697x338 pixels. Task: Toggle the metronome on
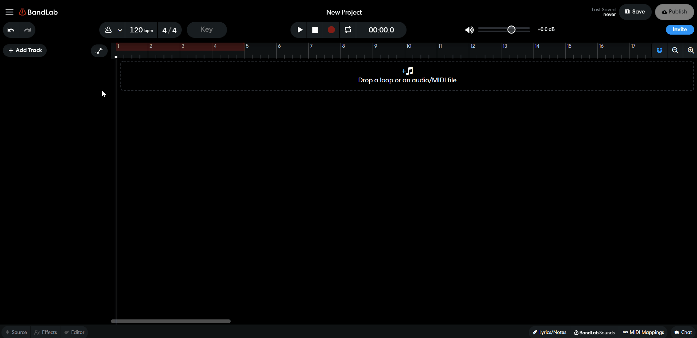pyautogui.click(x=108, y=30)
